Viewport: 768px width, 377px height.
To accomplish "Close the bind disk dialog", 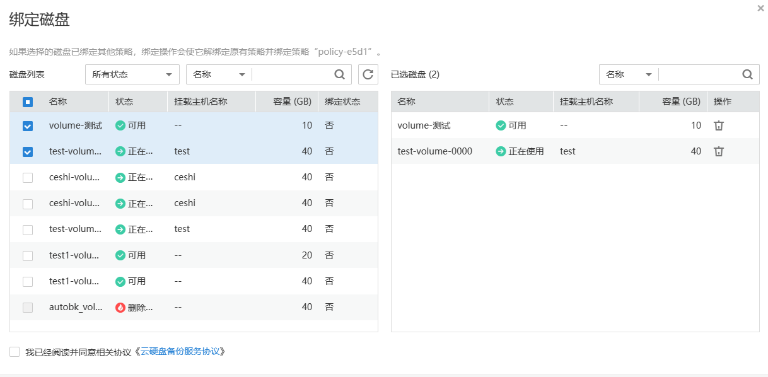I will (x=760, y=8).
